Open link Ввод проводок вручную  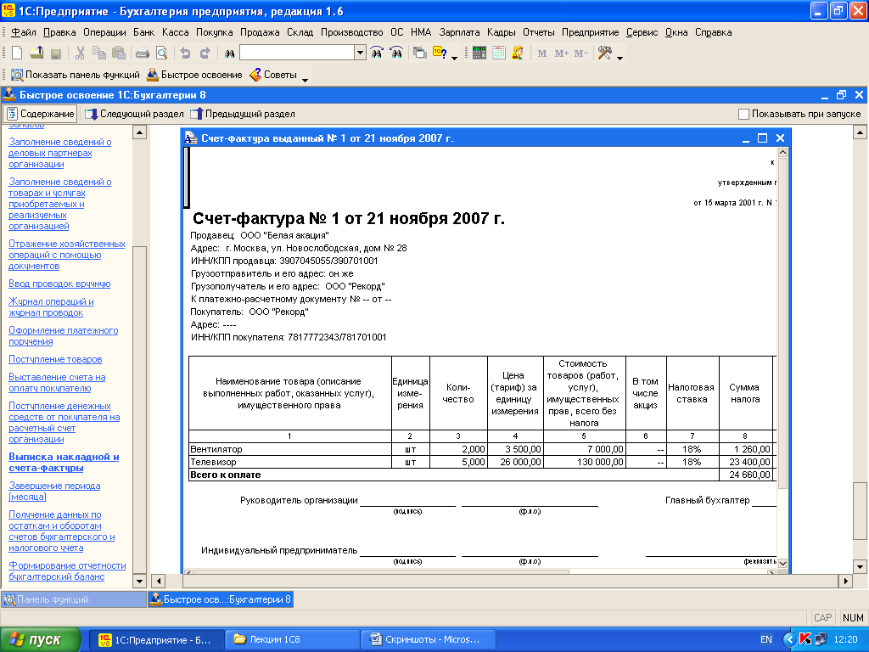pyautogui.click(x=59, y=284)
